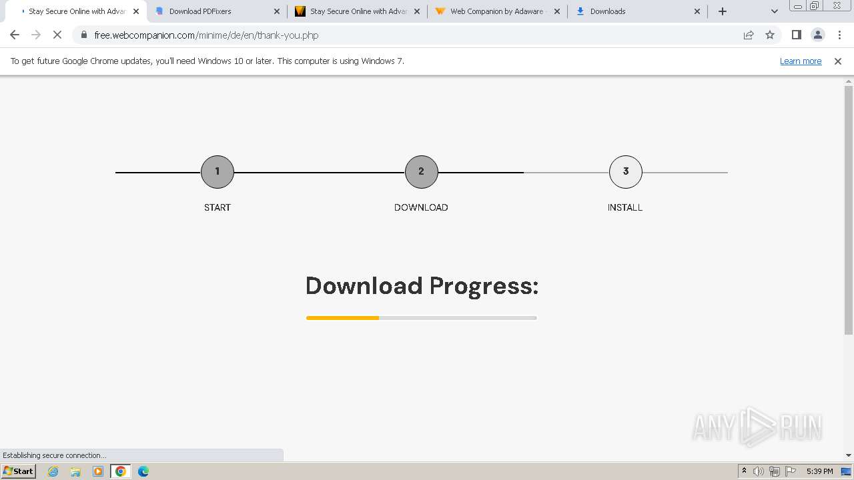The height and width of the screenshot is (480, 854).
Task: Click the taskbar clock 5:39 PM
Action: 819,471
